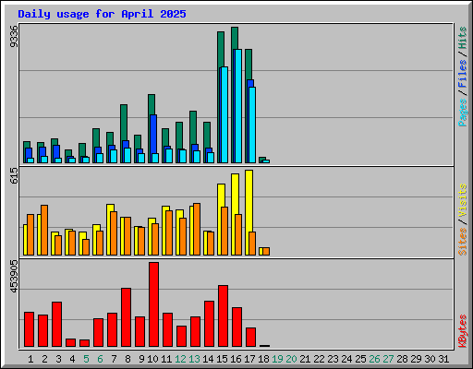
Task: Click day 24 on the x-axis
Action: [346, 359]
